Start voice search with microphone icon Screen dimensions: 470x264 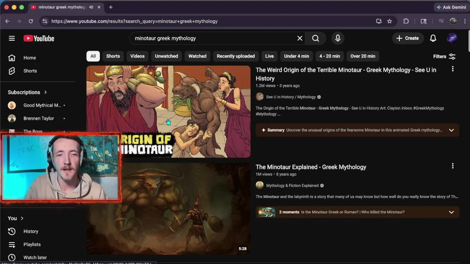pos(338,38)
